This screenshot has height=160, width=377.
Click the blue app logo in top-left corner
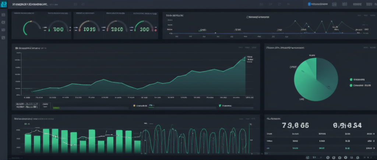4,4
